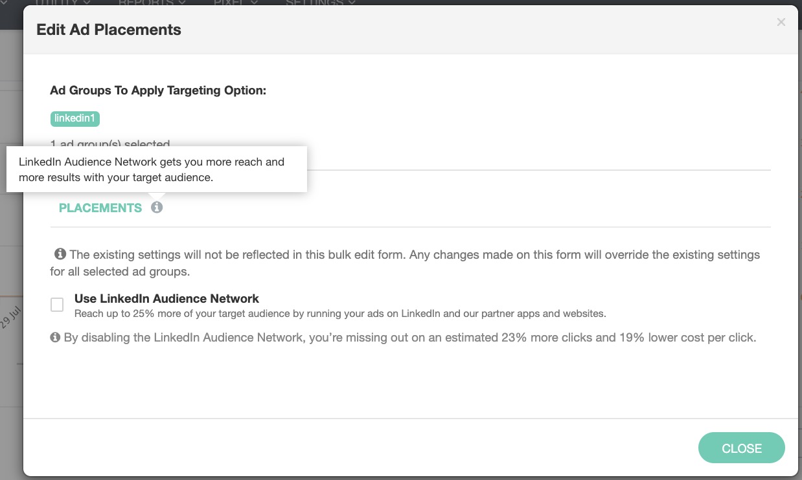Expand the Settings menu in top bar
The width and height of the screenshot is (802, 480).
pos(320,3)
